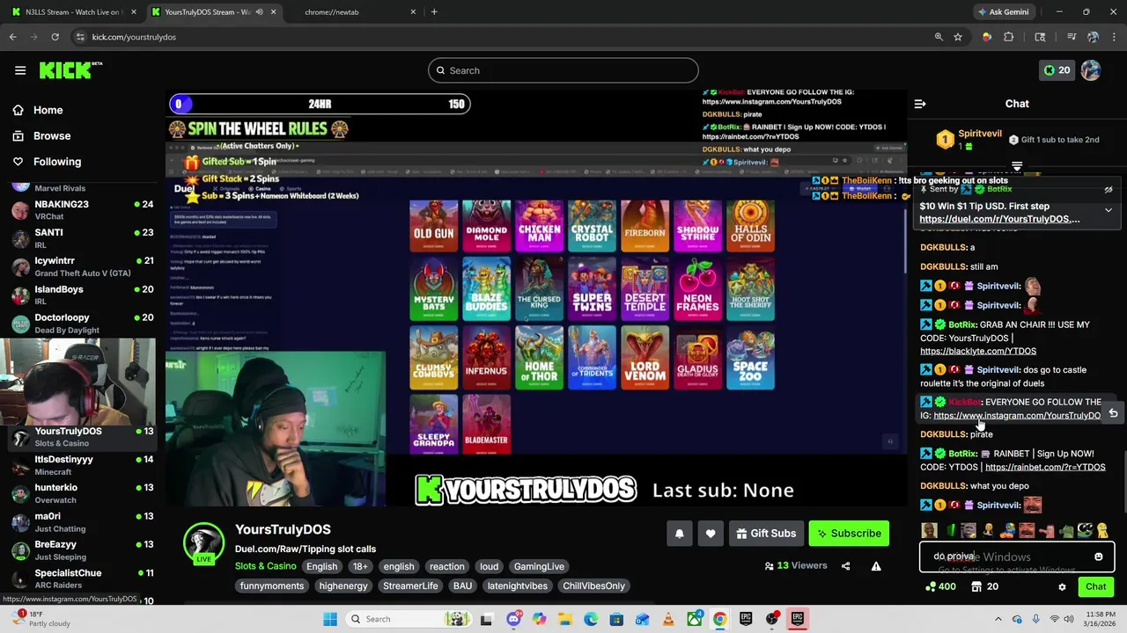Click the funnymoments tag
Viewport: 1127px width, 633px height.
click(x=271, y=586)
